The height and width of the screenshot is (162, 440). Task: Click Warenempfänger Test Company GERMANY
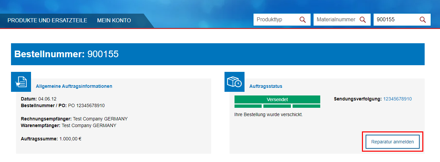69,125
